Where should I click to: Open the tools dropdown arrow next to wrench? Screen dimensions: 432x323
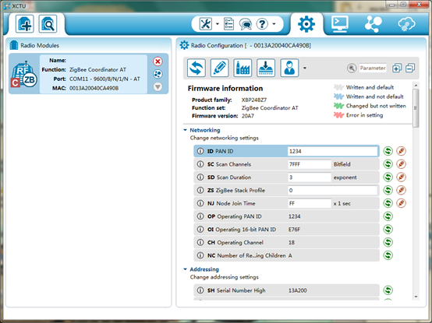pos(218,24)
